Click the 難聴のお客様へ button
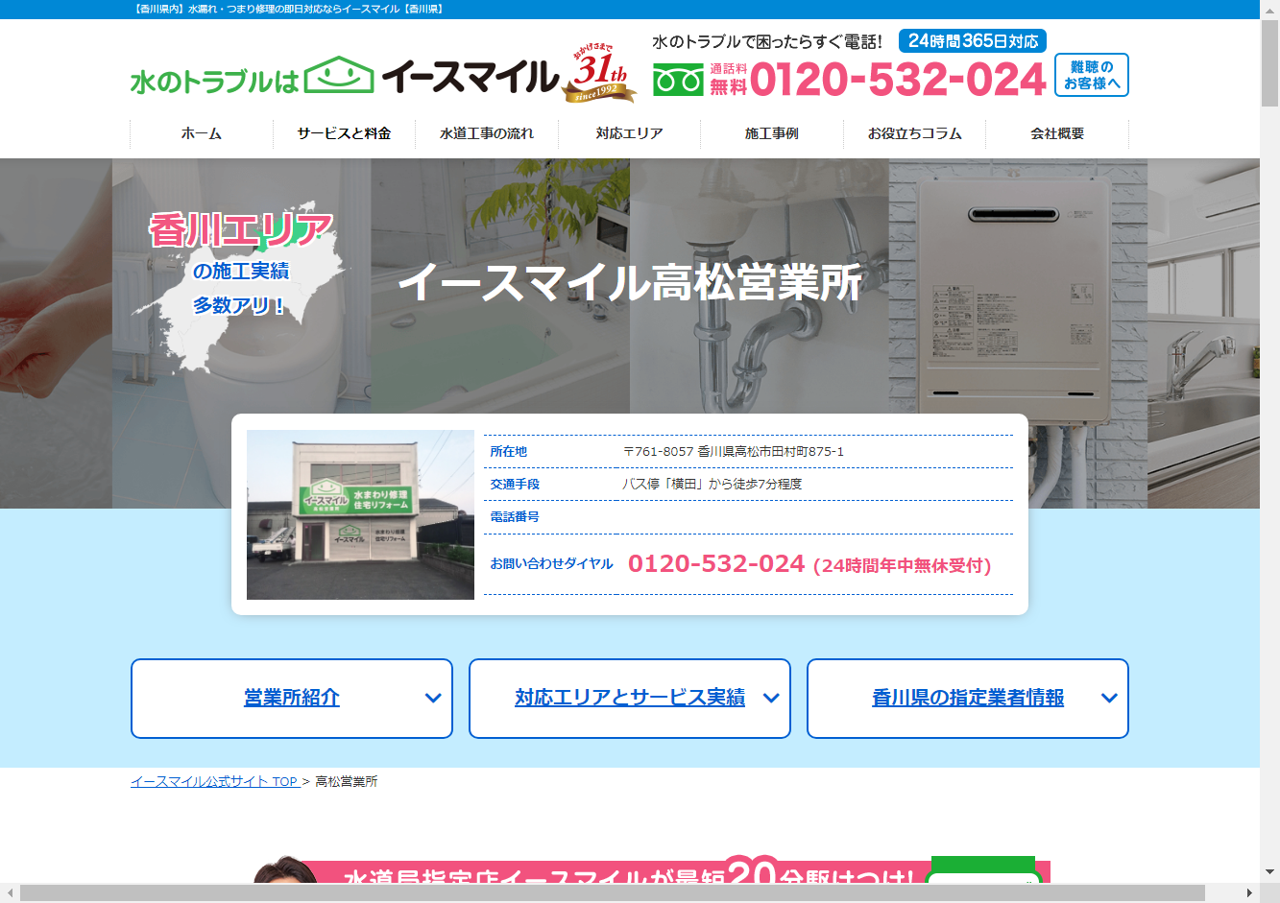The height and width of the screenshot is (903, 1280). point(1091,75)
